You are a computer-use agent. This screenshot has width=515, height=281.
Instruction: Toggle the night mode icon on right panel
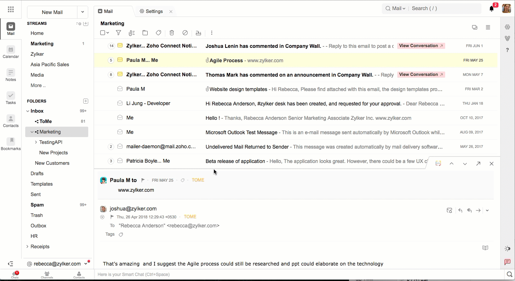tap(507, 249)
